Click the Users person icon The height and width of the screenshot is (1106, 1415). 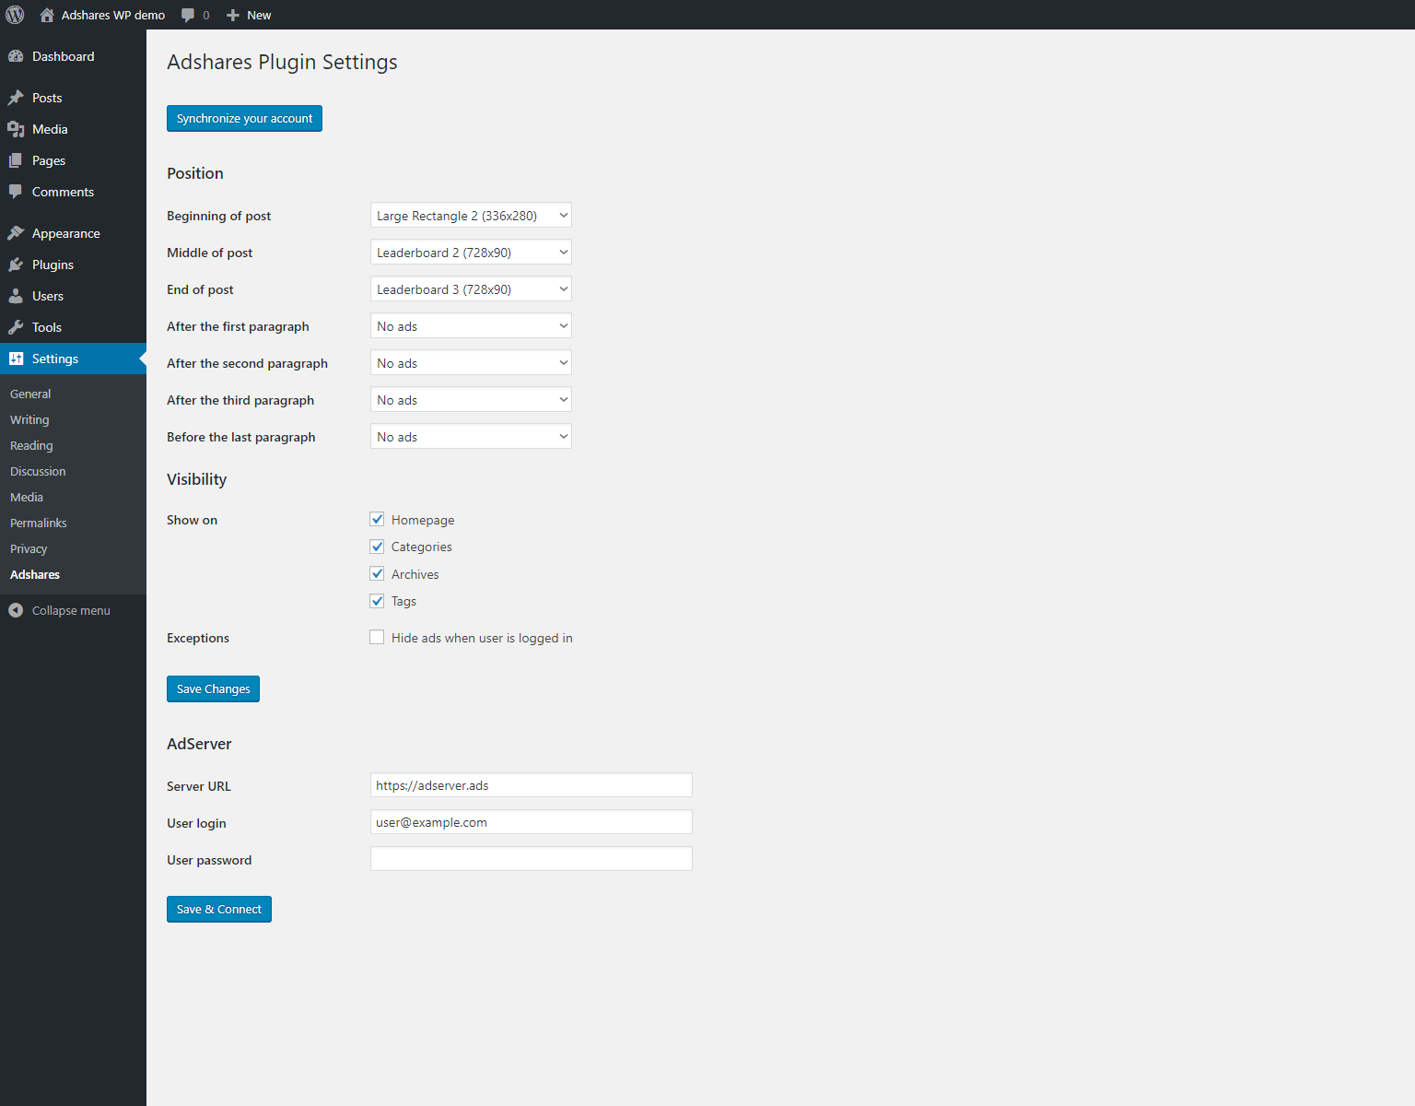click(16, 296)
